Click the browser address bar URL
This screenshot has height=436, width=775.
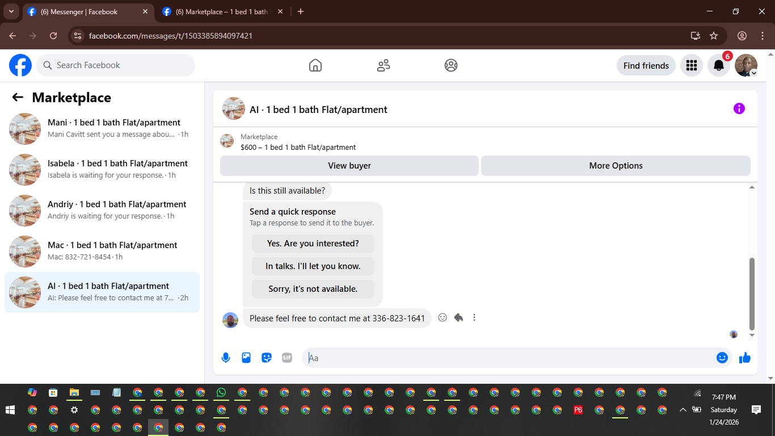point(171,36)
